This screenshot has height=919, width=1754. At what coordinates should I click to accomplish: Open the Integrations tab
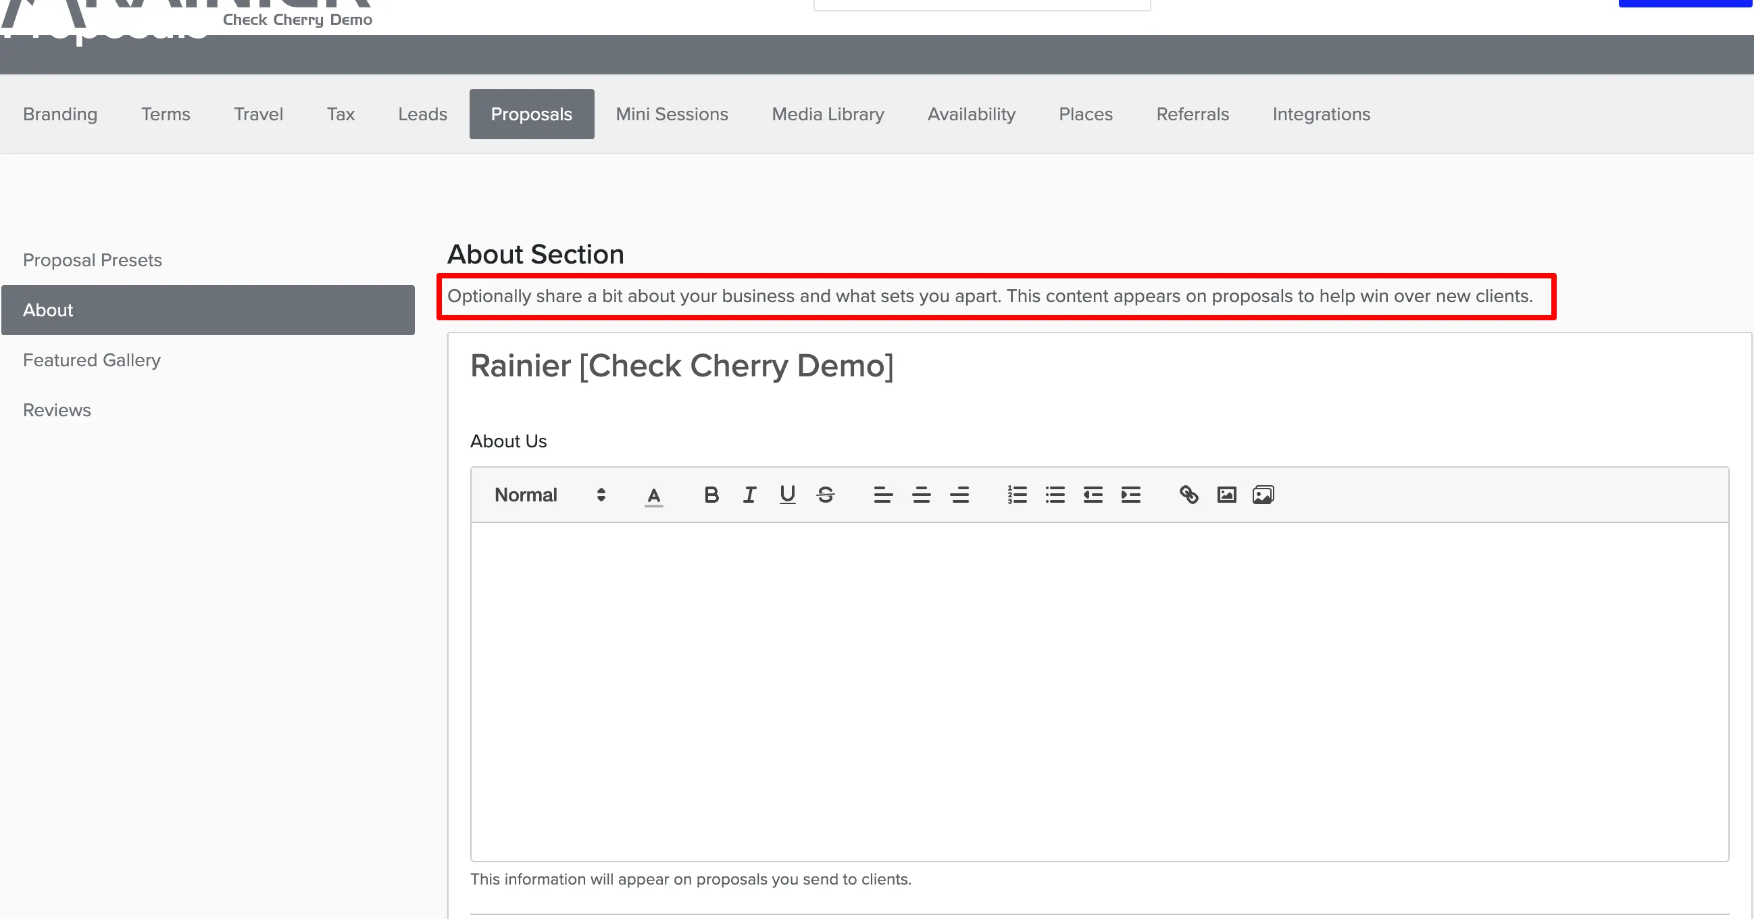[1322, 114]
